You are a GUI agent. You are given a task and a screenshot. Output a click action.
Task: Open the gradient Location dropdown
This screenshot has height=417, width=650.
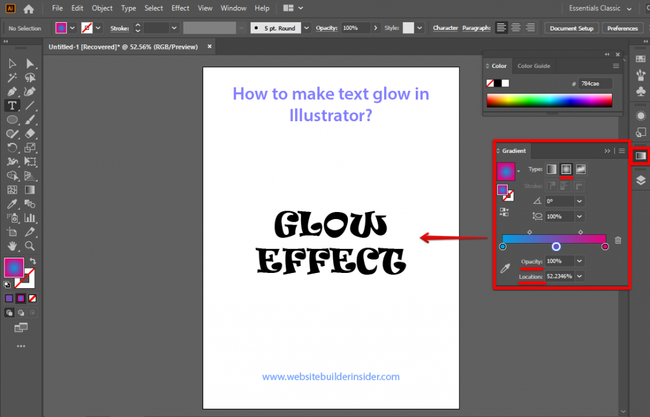[x=580, y=276]
